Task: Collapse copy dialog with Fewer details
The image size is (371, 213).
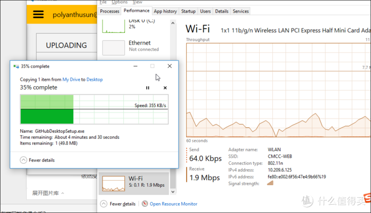Action: click(x=38, y=160)
